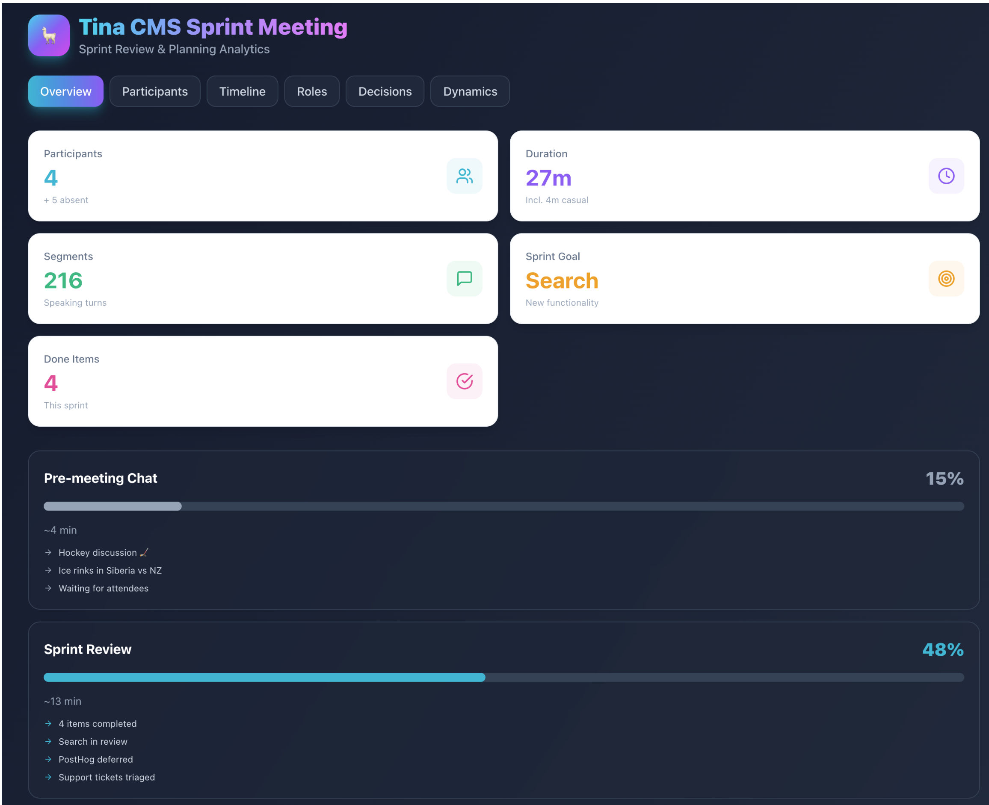Screen dimensions: 989x805
Task: Click the '~13 min' label
Action: 62,701
